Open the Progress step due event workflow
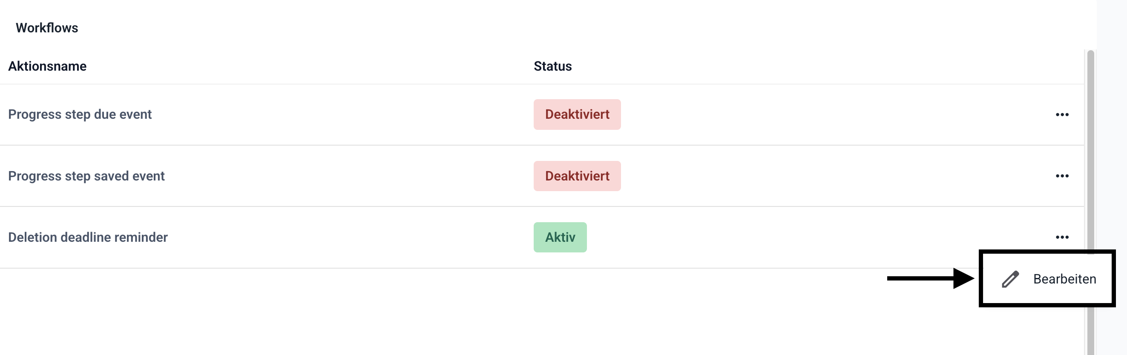Viewport: 1127px width, 355px height. click(x=80, y=115)
